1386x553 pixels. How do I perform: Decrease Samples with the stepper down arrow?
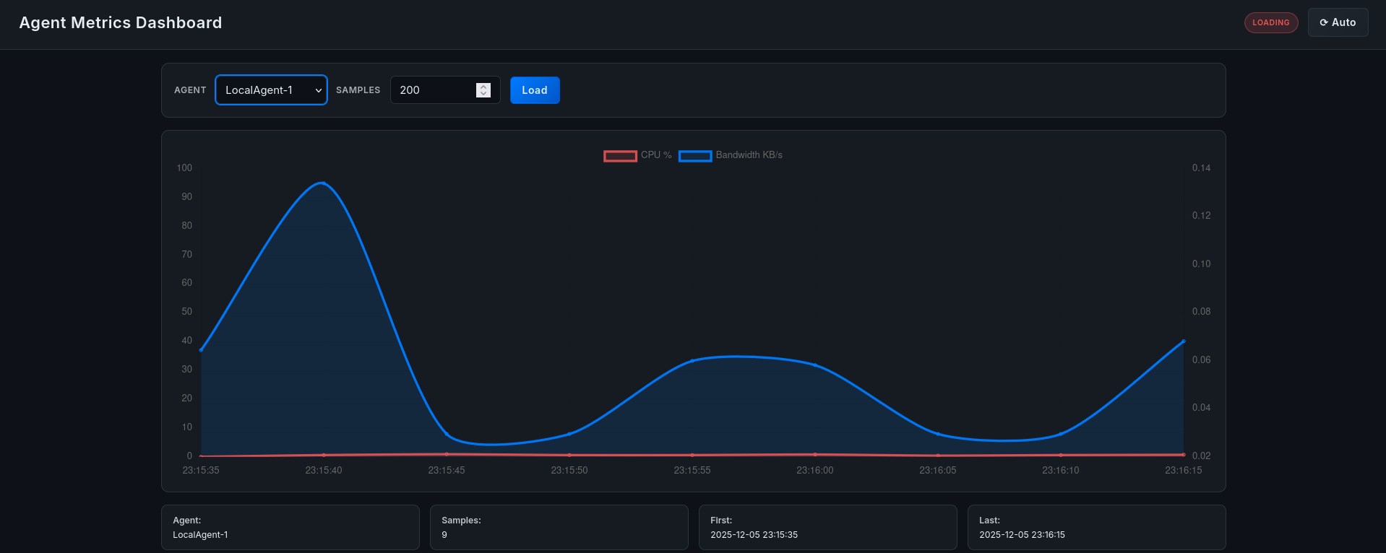pos(483,94)
